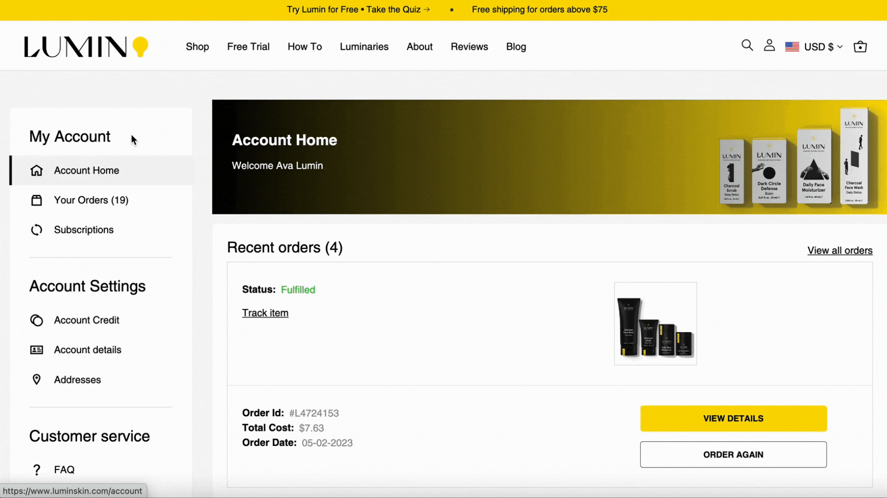Open the About page

(419, 47)
